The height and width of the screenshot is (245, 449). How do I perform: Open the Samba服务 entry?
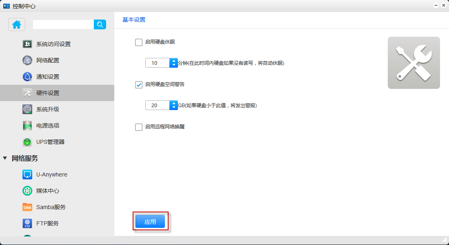51,207
